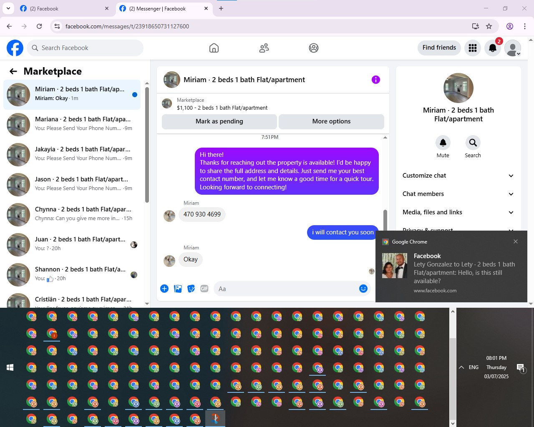This screenshot has width=534, height=427.
Task: Open Mariana chat conversation
Action: (x=72, y=125)
